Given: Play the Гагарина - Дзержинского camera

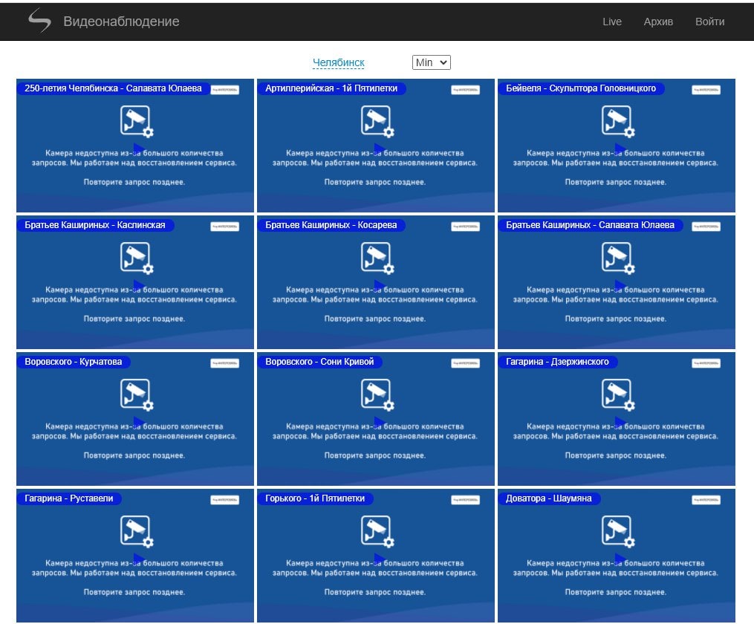Looking at the screenshot, I should click(620, 422).
